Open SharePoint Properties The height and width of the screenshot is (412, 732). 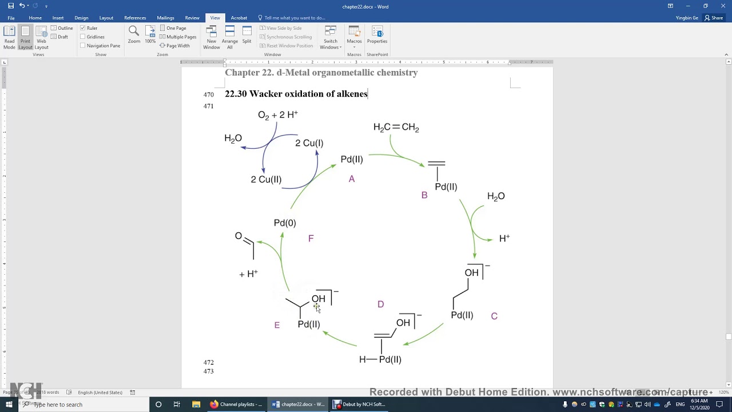pyautogui.click(x=377, y=35)
